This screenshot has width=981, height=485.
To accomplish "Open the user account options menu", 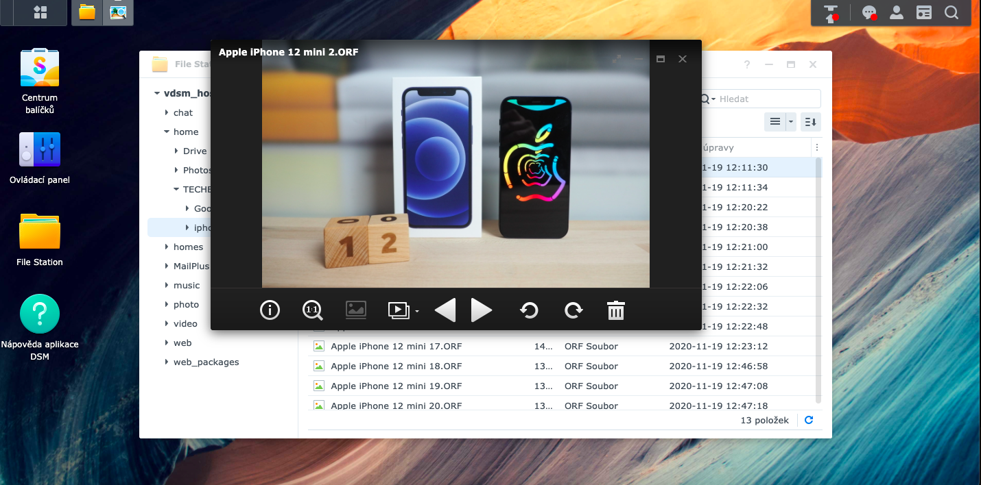I will click(x=897, y=12).
